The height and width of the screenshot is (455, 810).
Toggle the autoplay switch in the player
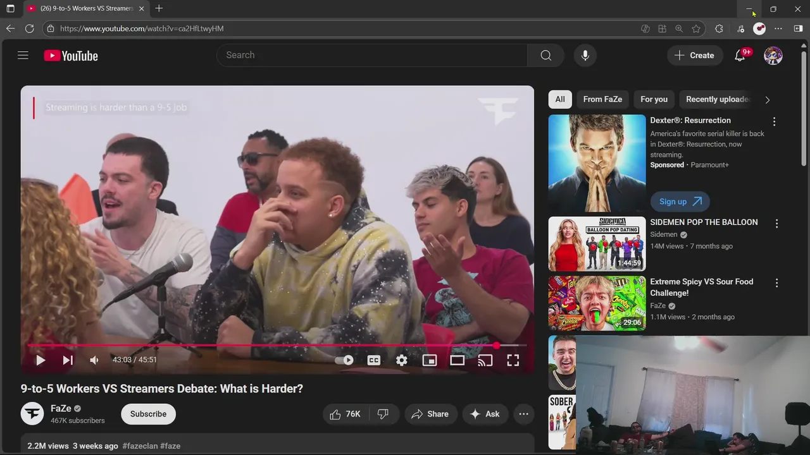pos(344,360)
